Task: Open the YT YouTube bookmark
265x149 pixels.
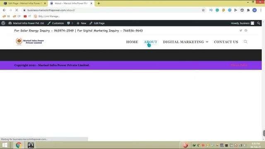Action: point(27,16)
